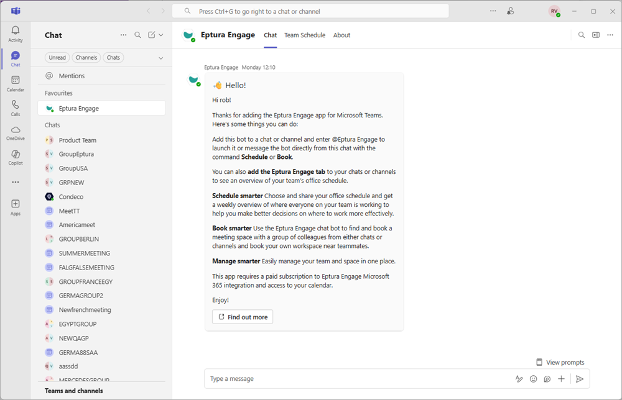The height and width of the screenshot is (400, 622).
Task: Open OneDrive from the app bar
Action: coord(16,133)
